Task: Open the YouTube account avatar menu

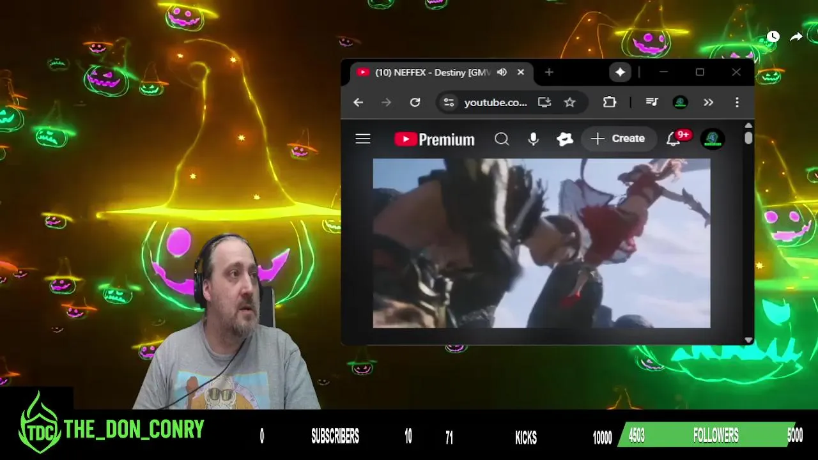Action: (713, 139)
